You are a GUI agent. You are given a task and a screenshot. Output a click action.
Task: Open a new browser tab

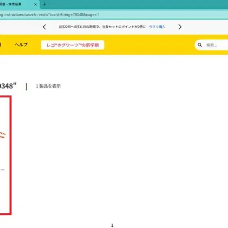44,4
